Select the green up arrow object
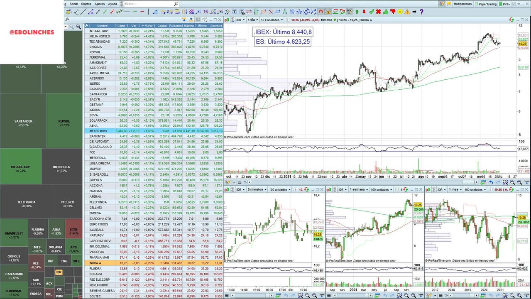Screen dimensions: 531x299 357,12
